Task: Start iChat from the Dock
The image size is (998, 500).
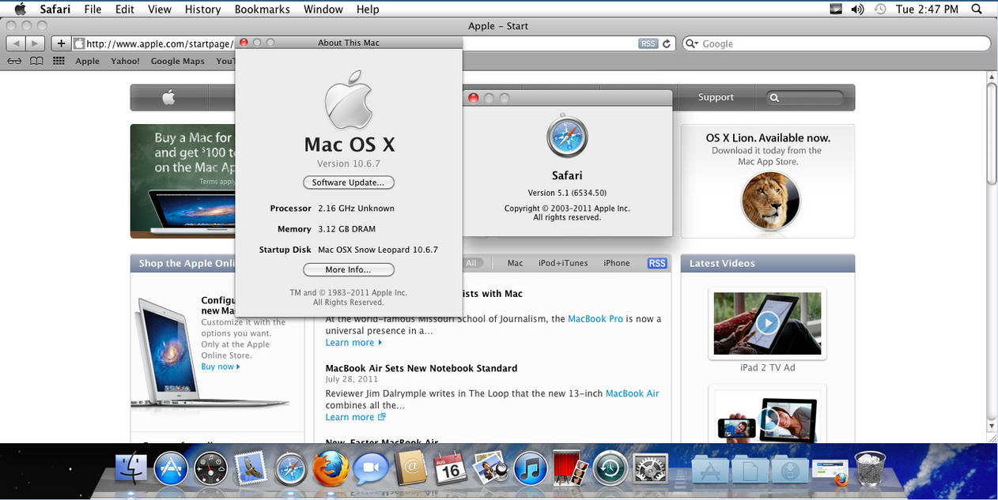Action: [x=371, y=468]
